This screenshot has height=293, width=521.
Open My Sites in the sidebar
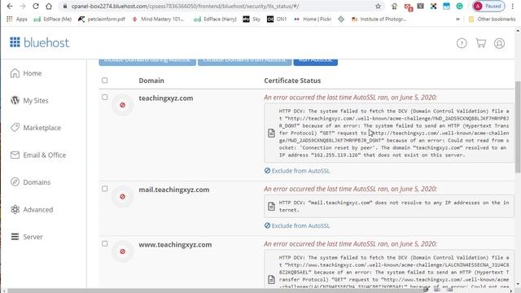tap(29, 100)
